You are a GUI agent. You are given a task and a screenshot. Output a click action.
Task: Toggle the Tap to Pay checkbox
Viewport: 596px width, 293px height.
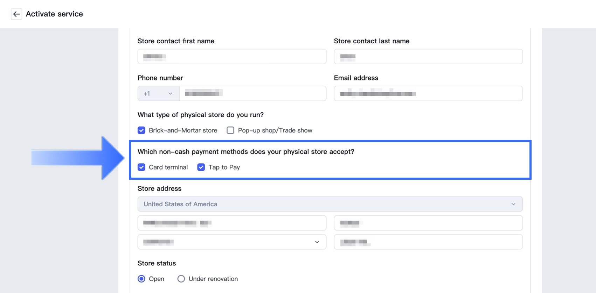[x=201, y=167]
